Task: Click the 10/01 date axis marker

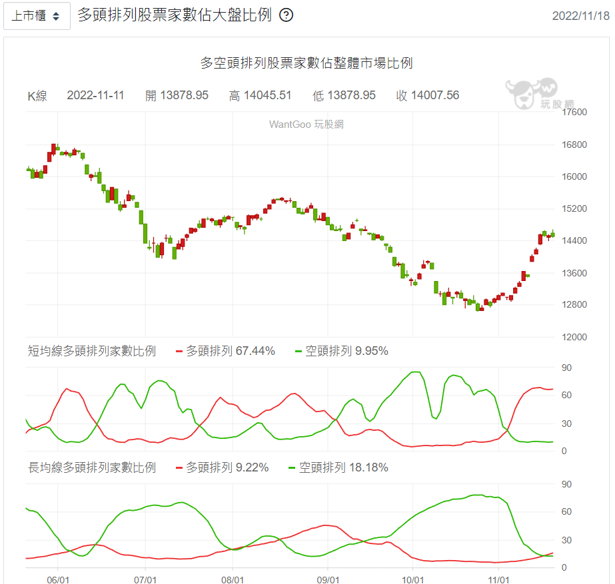Action: click(413, 579)
